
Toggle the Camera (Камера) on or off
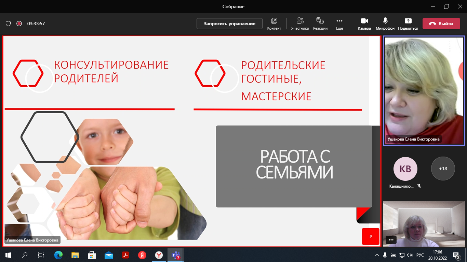pyautogui.click(x=364, y=24)
